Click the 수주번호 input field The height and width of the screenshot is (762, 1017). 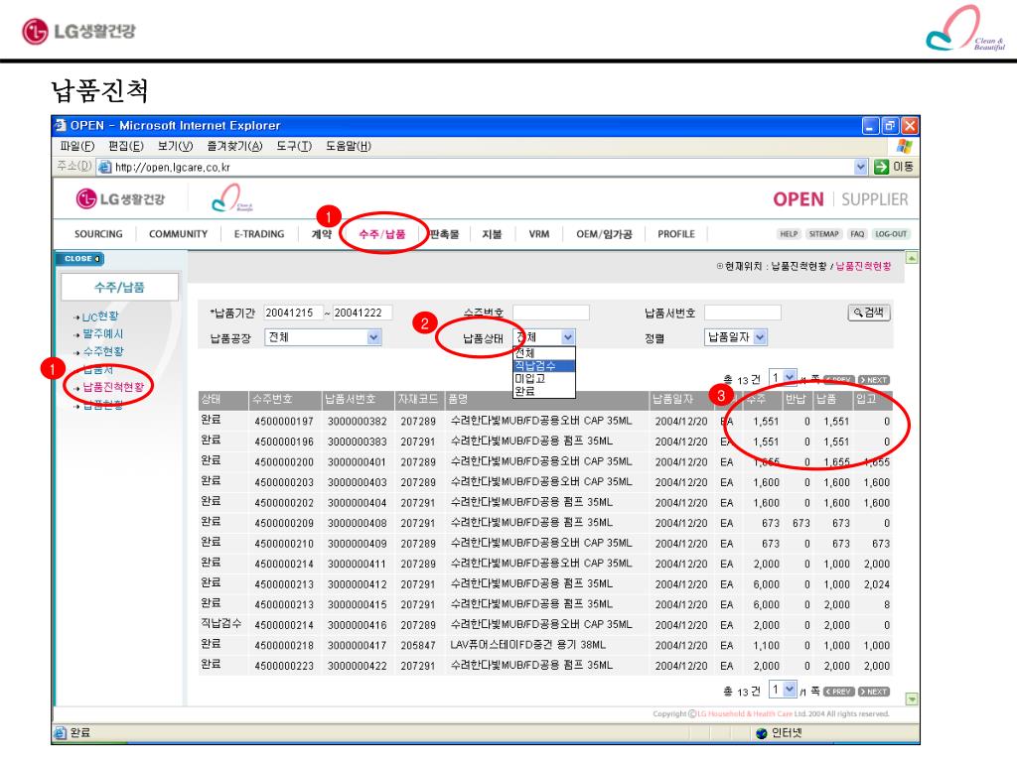(550, 313)
